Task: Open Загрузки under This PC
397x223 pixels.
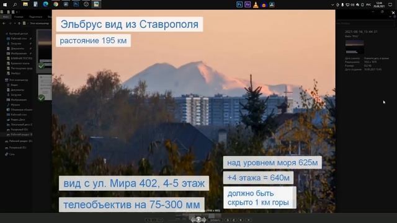Action: (16, 95)
